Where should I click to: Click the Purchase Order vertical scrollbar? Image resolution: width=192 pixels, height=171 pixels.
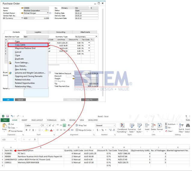coord(103,52)
